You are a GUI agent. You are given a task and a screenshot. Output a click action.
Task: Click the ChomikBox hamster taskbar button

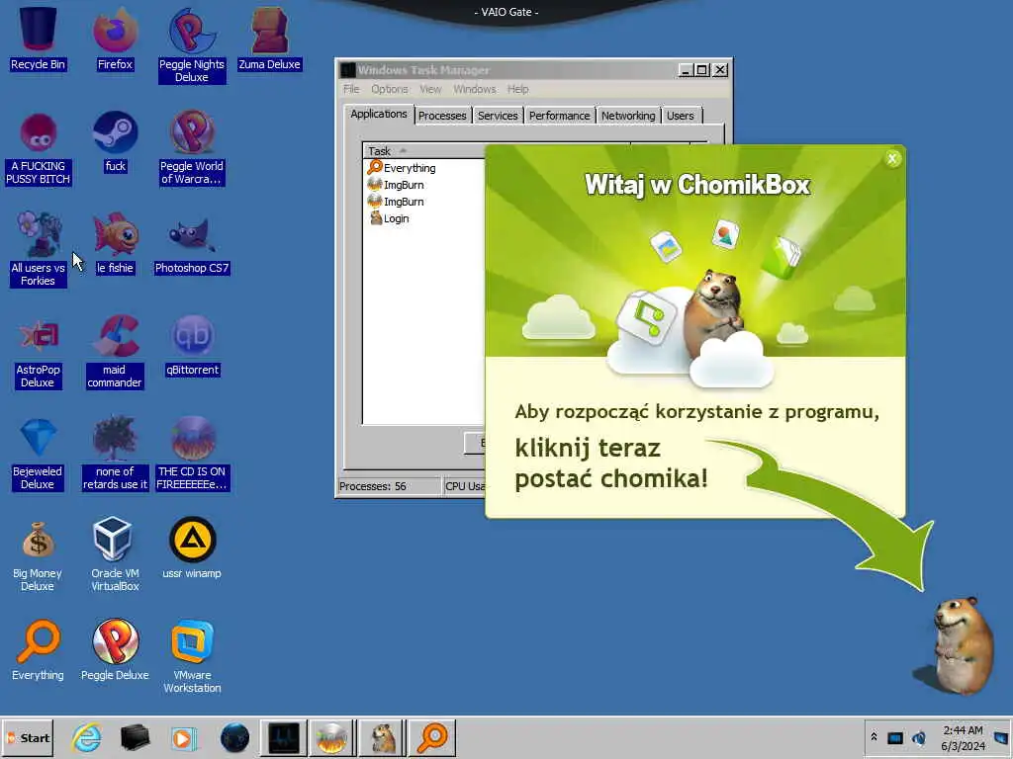pyautogui.click(x=383, y=737)
